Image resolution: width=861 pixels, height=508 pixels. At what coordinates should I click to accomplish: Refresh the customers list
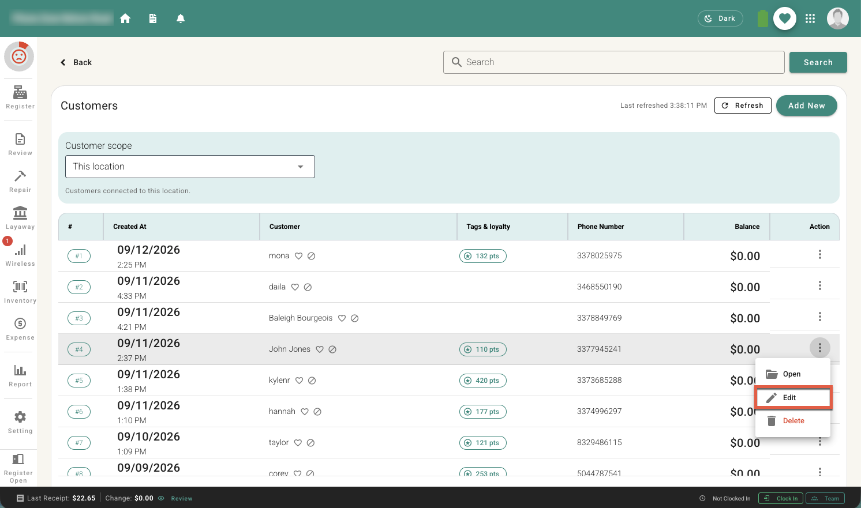point(743,106)
